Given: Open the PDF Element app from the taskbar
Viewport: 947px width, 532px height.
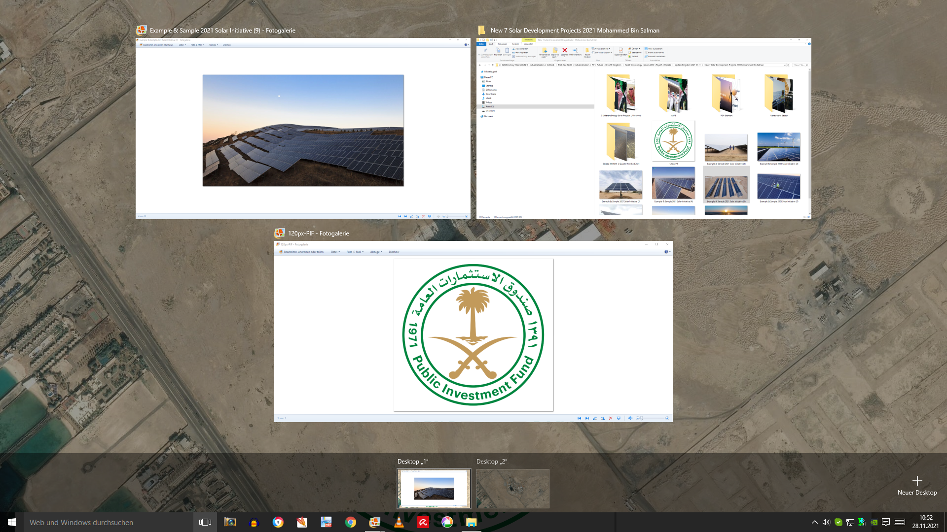Looking at the screenshot, I should click(x=327, y=522).
